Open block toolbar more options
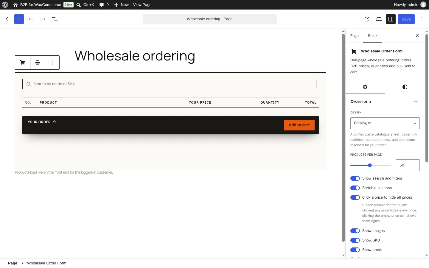 tap(52, 63)
